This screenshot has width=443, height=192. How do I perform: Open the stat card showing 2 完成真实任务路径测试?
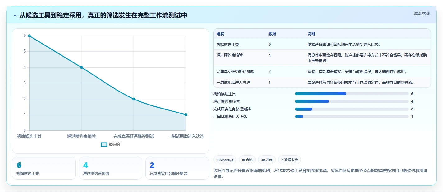tap(177, 168)
